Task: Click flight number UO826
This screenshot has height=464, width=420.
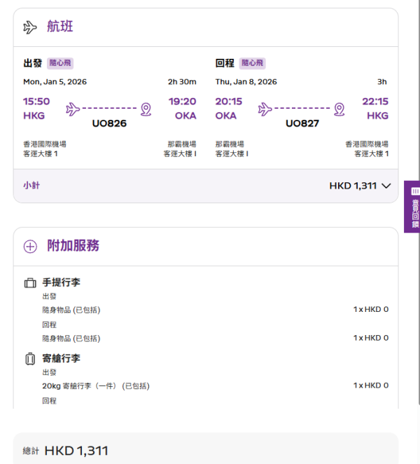Action: click(x=109, y=123)
